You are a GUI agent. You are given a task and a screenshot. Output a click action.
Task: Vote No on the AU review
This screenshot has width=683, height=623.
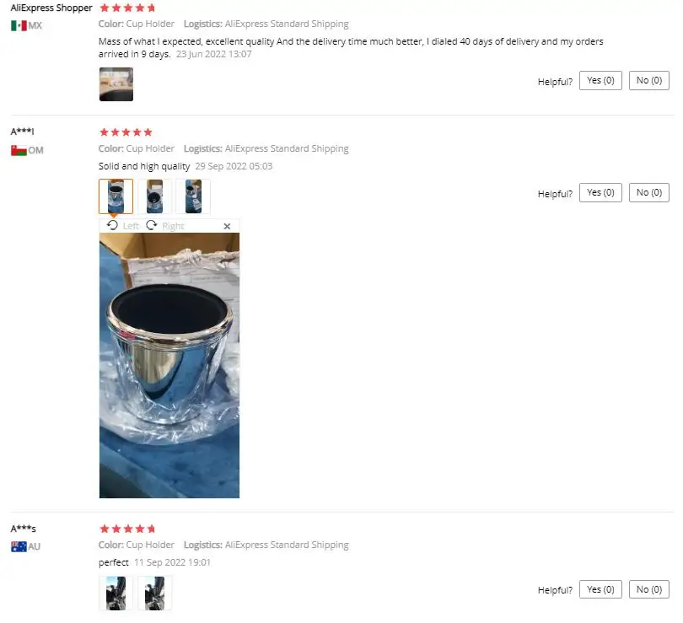click(649, 589)
